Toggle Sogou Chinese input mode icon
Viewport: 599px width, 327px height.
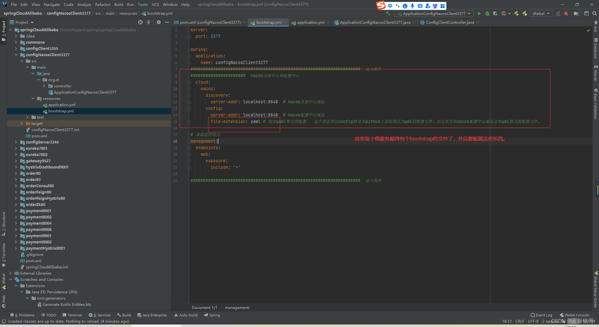coord(390,6)
